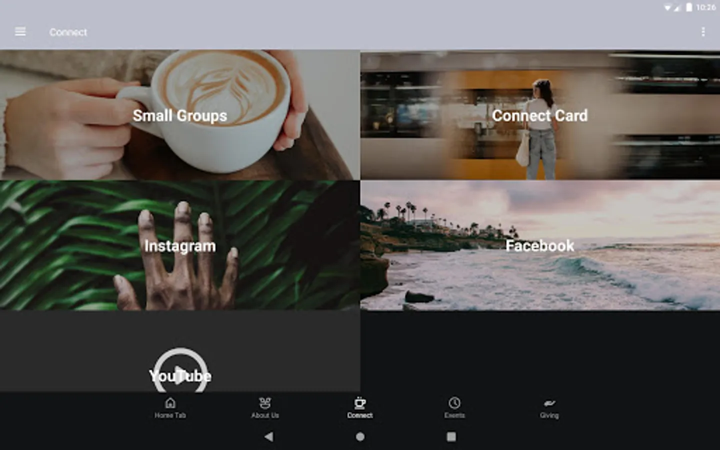Viewport: 720px width, 450px height.
Task: Click the Connect title in the app bar
Action: point(68,32)
